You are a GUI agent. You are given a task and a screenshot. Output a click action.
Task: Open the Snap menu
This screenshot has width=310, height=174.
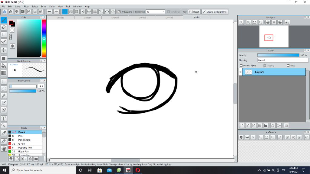coord(43,7)
